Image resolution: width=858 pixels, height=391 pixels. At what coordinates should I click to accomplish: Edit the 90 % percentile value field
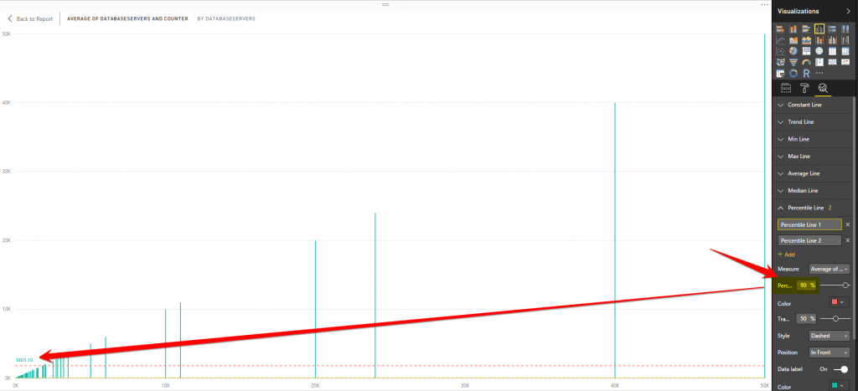click(807, 285)
